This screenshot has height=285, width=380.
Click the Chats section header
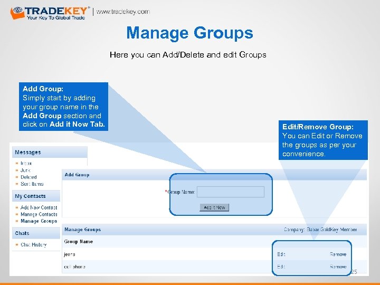(36, 233)
